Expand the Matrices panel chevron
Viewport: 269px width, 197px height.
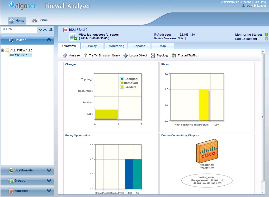(x=49, y=190)
